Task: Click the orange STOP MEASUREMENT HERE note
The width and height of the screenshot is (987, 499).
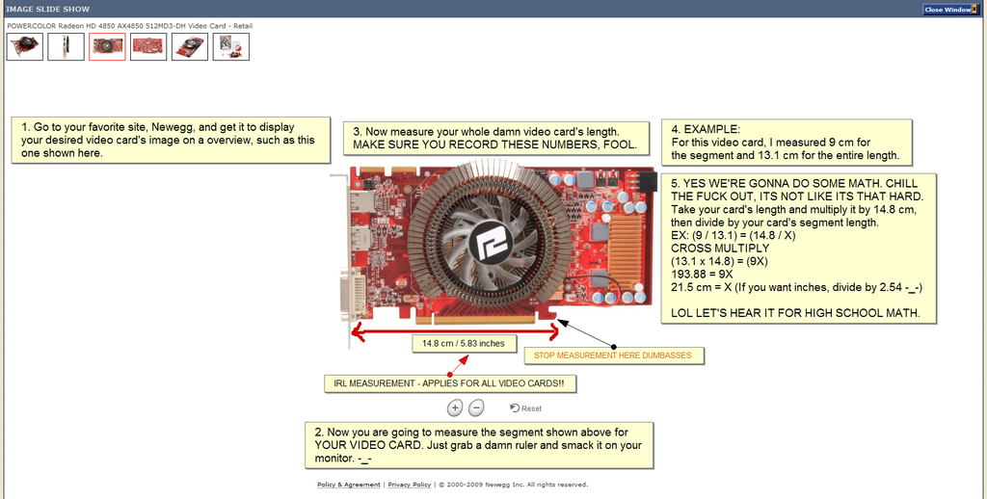Action: tap(613, 355)
